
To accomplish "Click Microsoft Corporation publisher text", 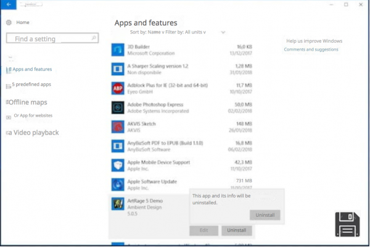I will click(x=151, y=53).
